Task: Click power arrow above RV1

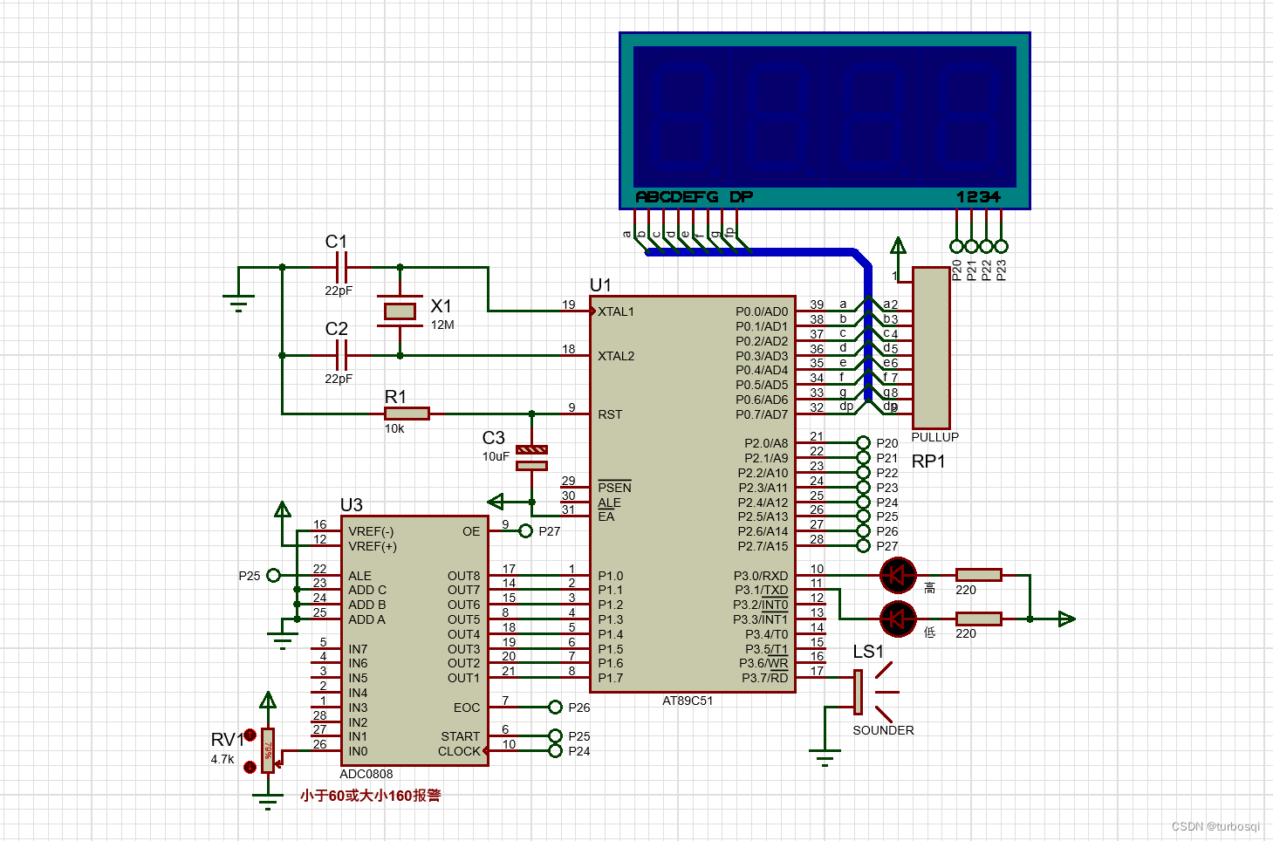Action: pyautogui.click(x=268, y=700)
